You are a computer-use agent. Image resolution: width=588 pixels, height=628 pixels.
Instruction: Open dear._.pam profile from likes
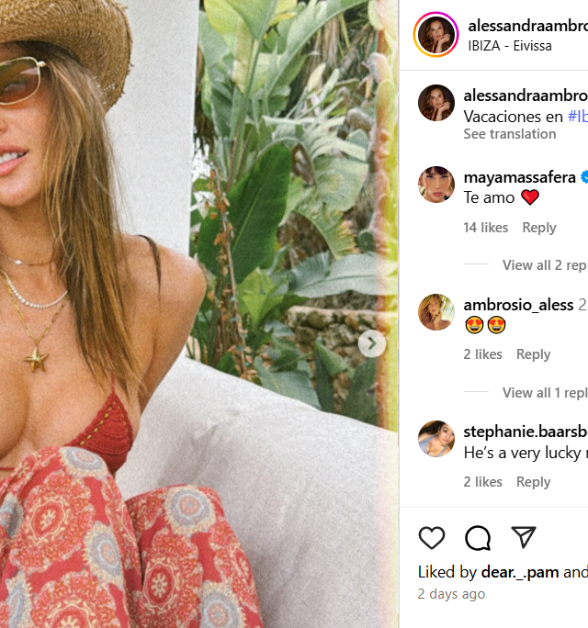[520, 572]
